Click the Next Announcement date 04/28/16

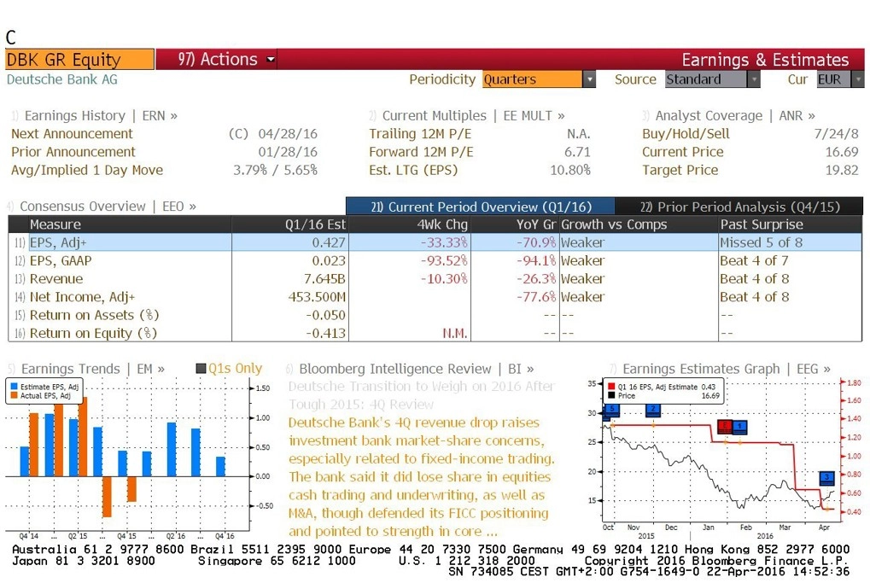point(288,134)
